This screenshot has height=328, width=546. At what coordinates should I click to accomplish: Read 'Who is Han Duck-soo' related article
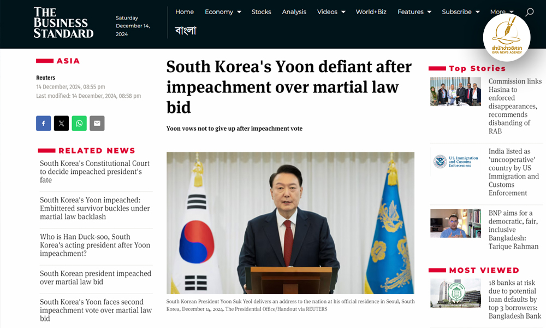(95, 245)
